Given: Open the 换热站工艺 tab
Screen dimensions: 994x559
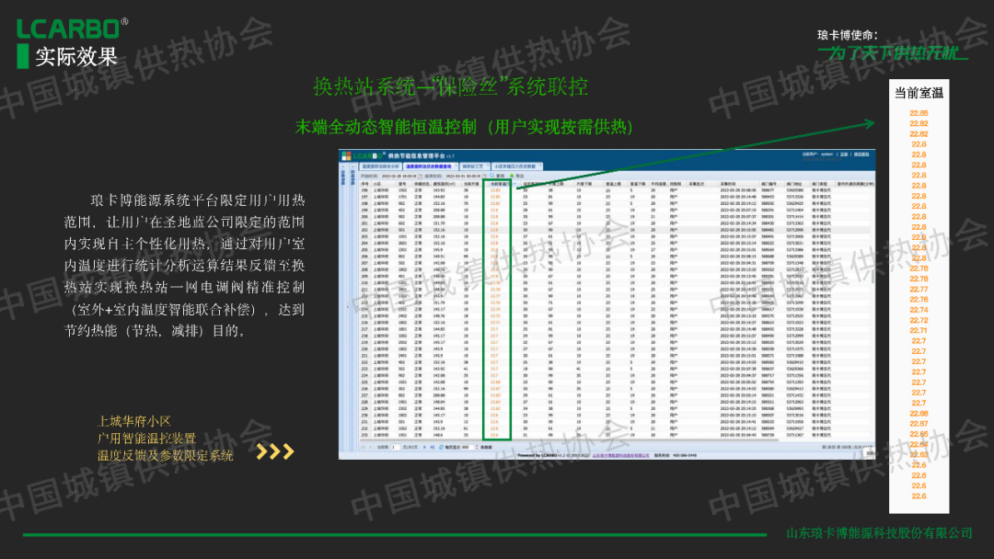Looking at the screenshot, I should pos(473,166).
